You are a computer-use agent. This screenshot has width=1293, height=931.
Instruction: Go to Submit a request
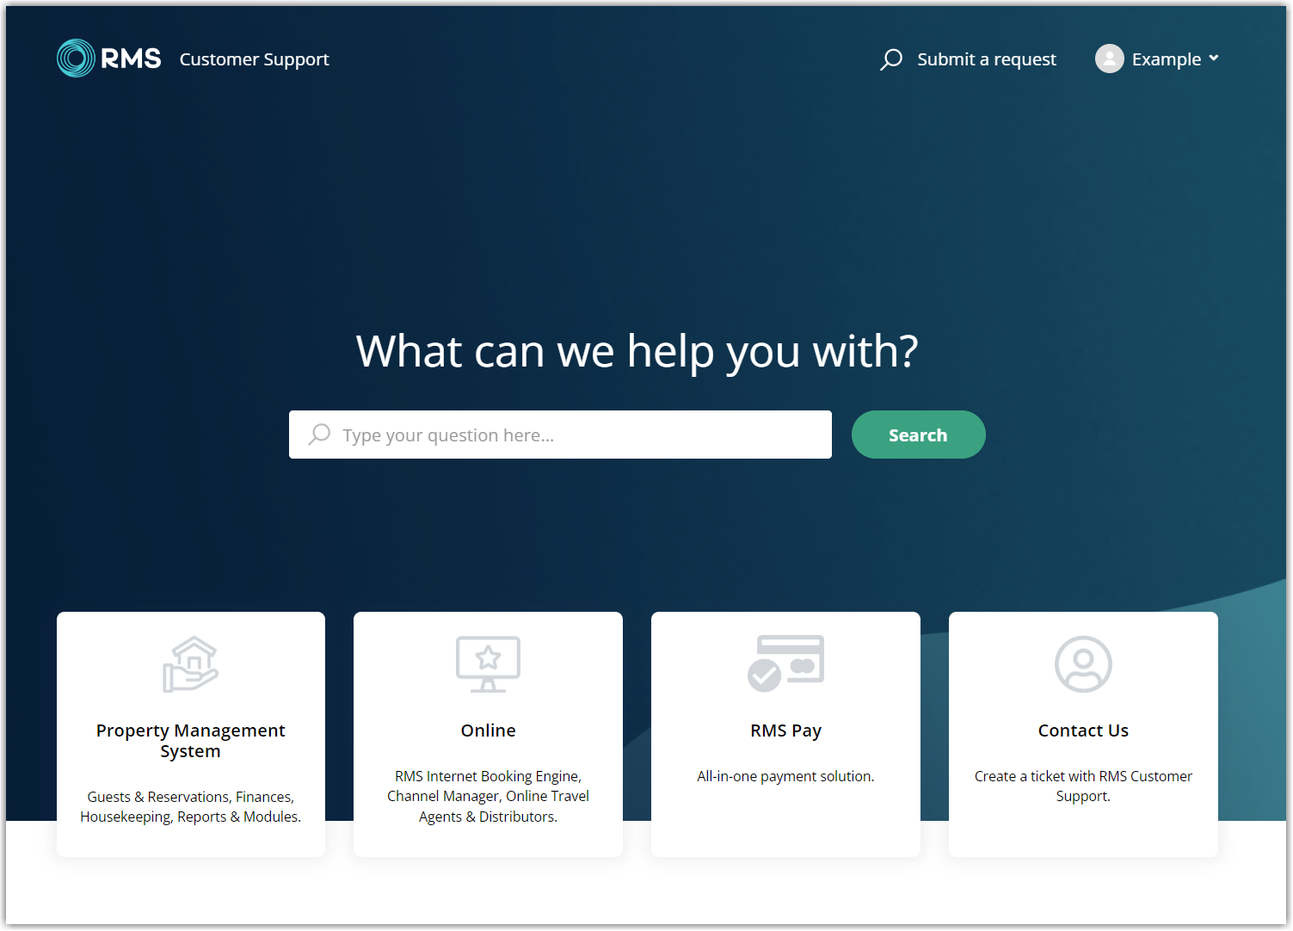pyautogui.click(x=986, y=59)
